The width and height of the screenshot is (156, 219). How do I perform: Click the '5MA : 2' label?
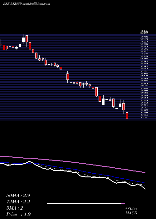[x=15, y=208]
